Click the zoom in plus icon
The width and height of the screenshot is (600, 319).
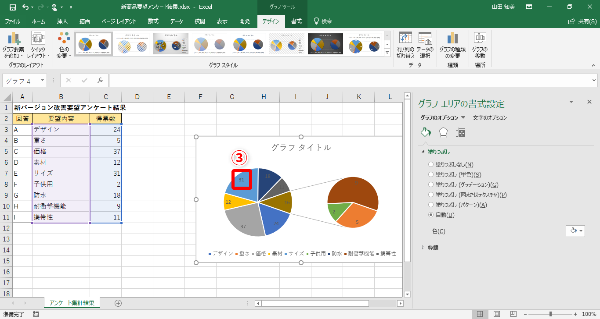coord(576,314)
